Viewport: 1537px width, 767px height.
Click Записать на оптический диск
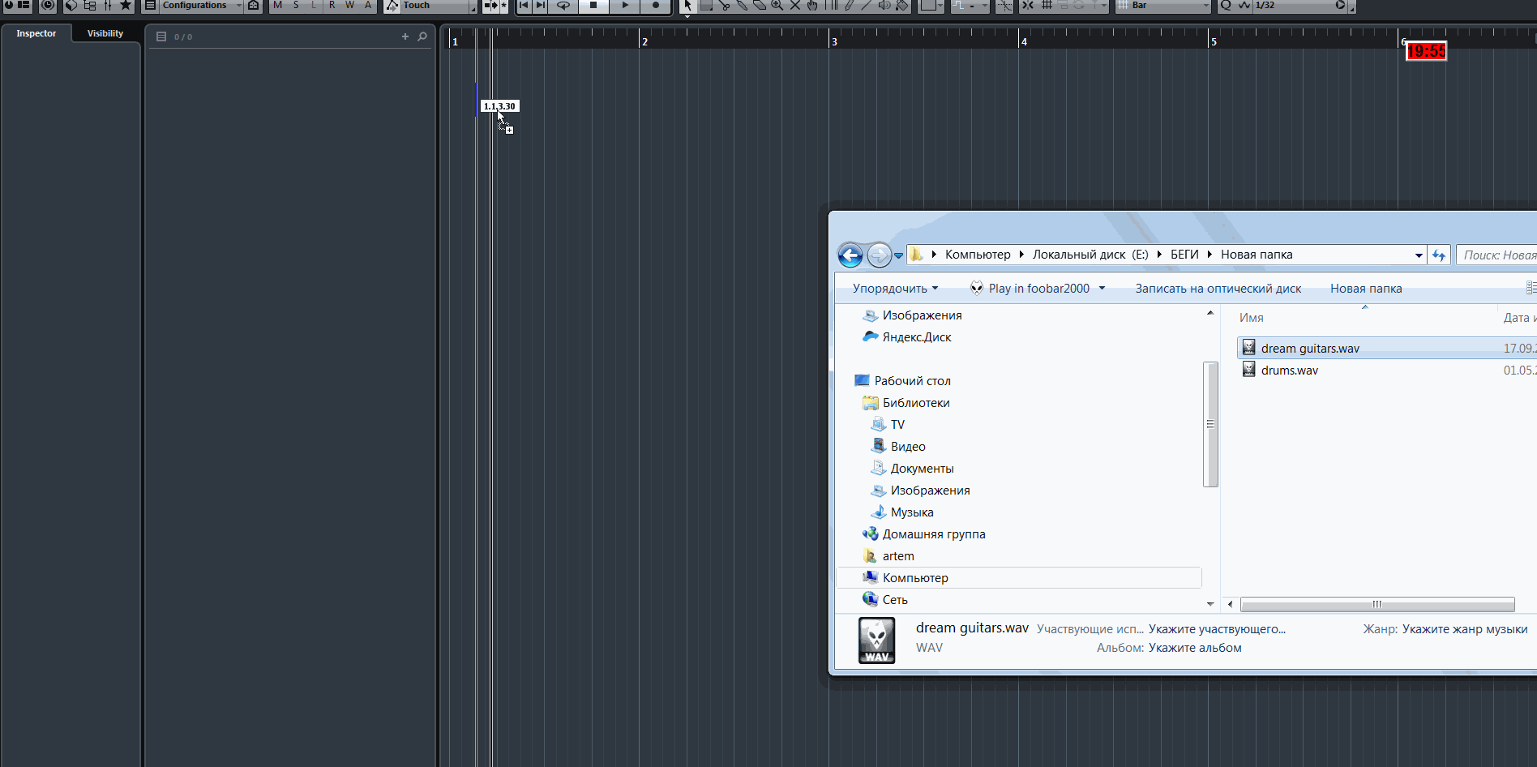click(x=1218, y=289)
